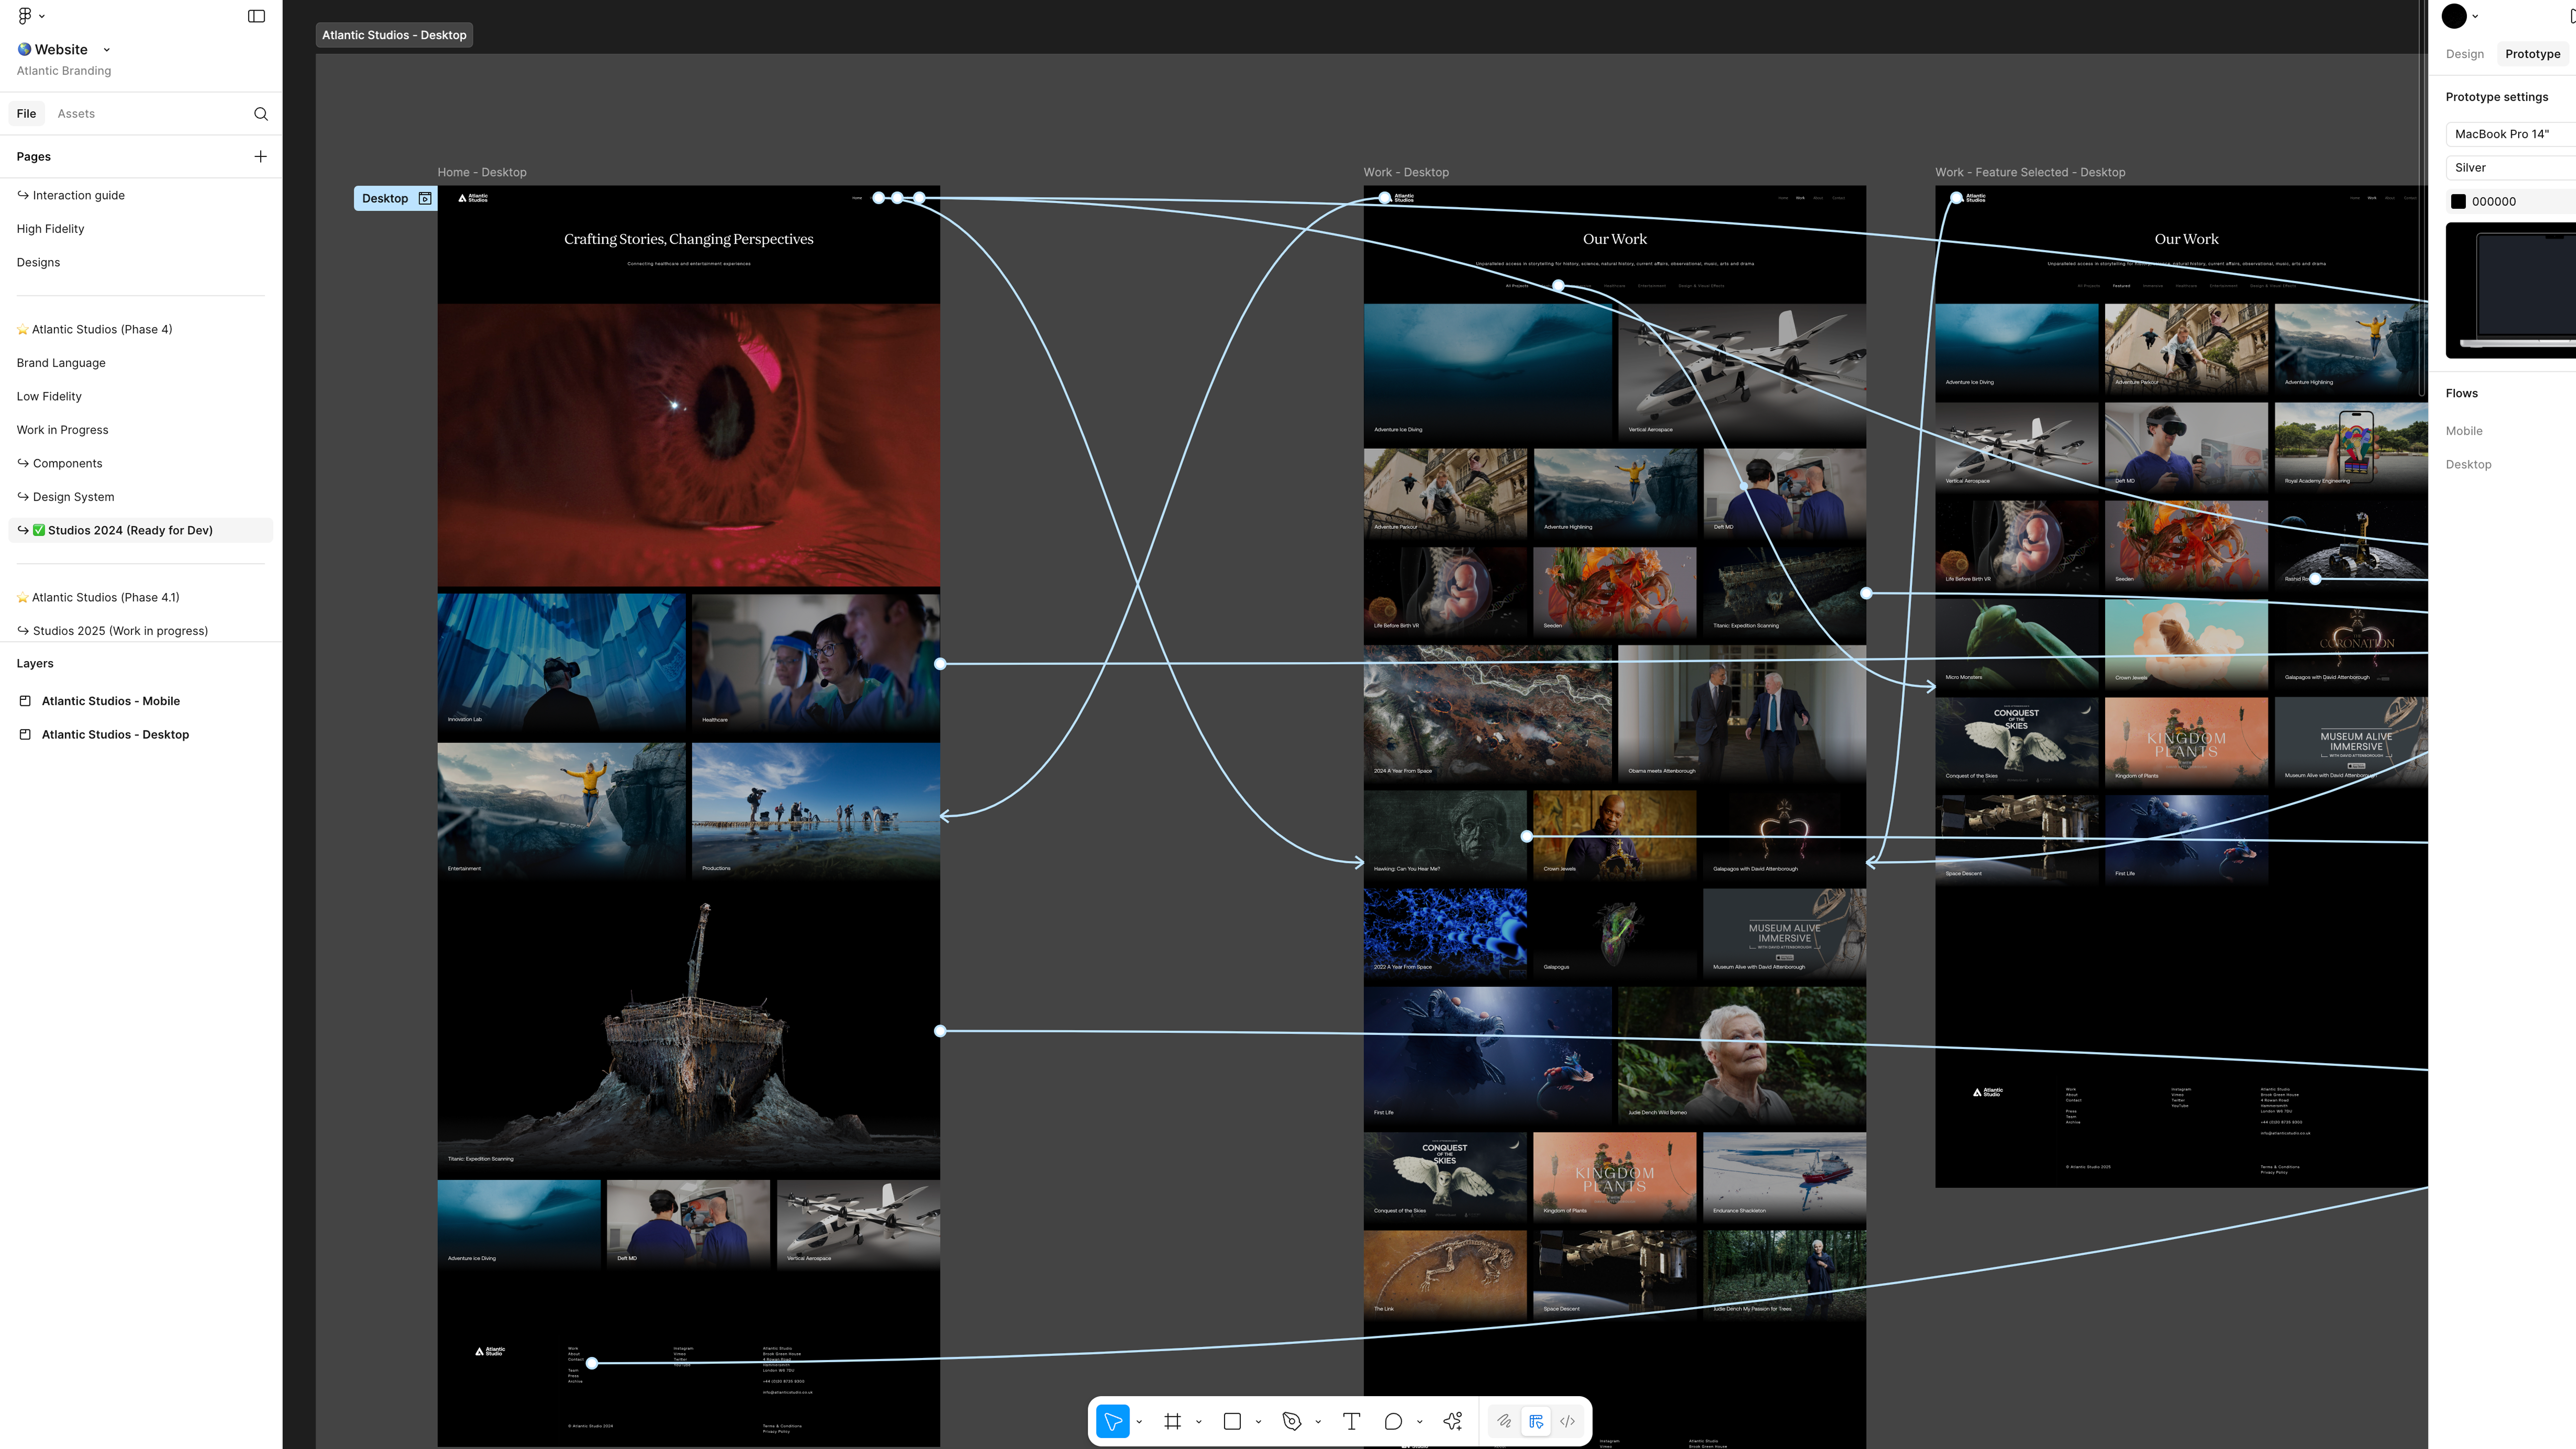Screen dimensions: 2576x1449
Task: Open the Figma main menu logo
Action: pos(25,16)
